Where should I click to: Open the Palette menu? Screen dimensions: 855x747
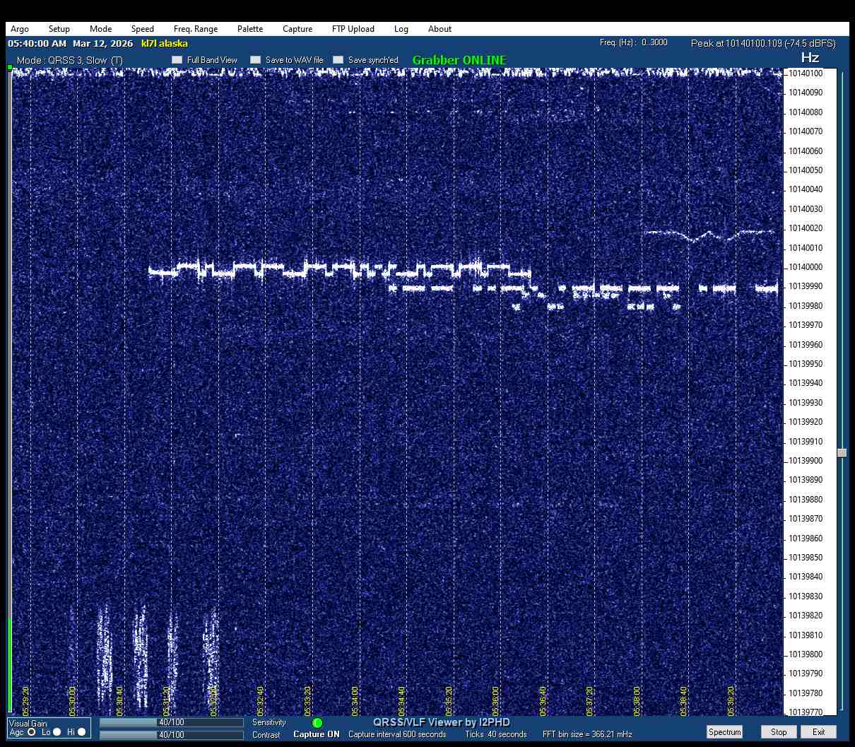pos(250,29)
